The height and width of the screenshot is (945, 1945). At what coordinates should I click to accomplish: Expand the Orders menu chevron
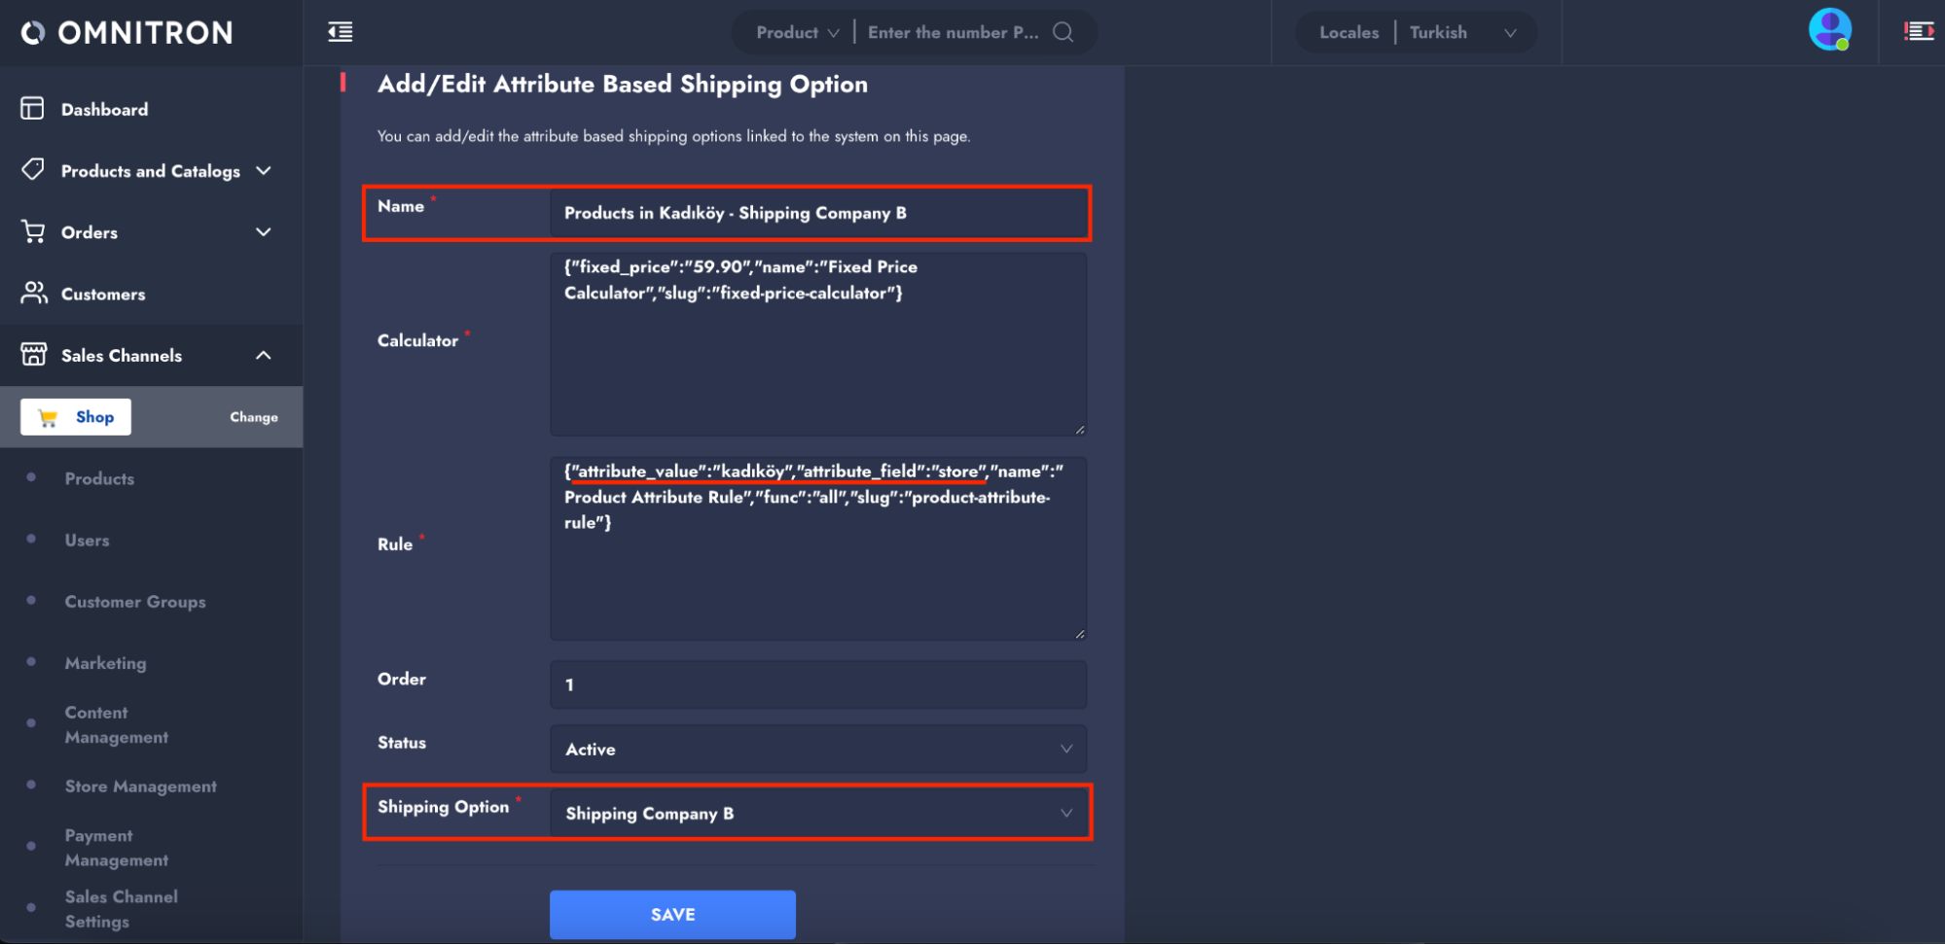(x=263, y=232)
